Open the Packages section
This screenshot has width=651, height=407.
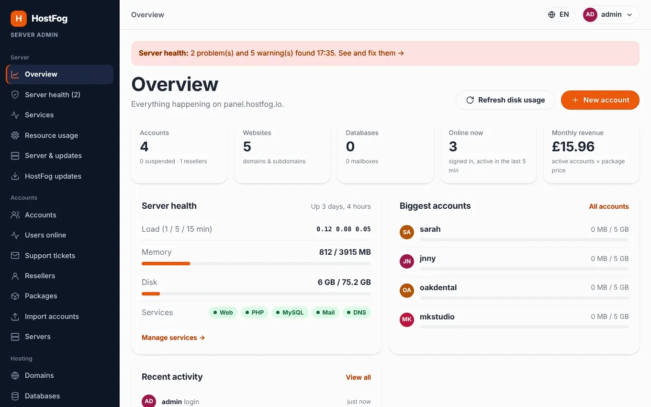point(60,296)
